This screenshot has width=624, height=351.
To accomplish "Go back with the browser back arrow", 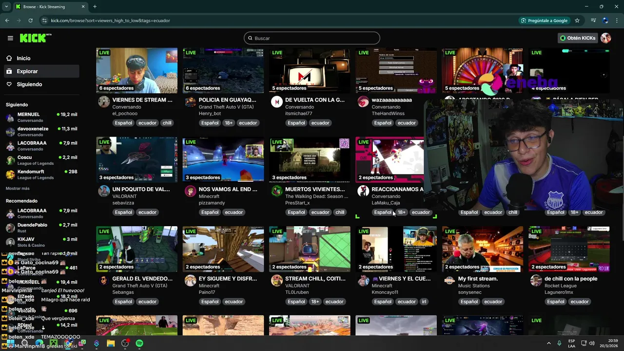I will [7, 20].
